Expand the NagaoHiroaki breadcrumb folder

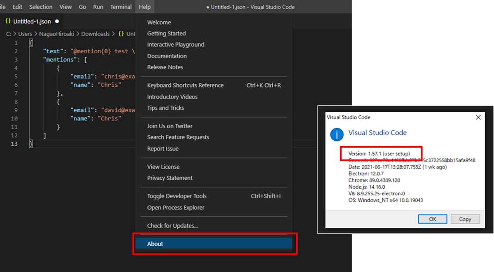pos(57,34)
